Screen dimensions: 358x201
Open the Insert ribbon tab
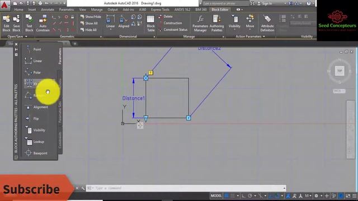point(32,9)
